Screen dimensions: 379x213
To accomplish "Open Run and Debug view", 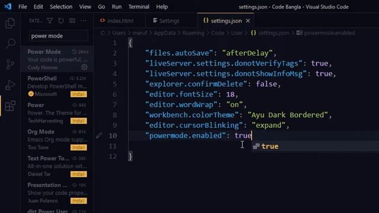I will 10,85.
